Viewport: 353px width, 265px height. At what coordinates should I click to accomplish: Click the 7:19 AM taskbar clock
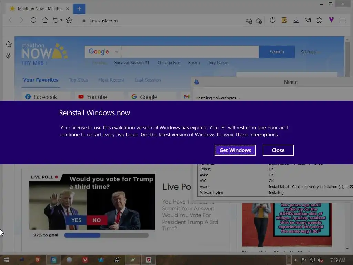tap(338, 260)
